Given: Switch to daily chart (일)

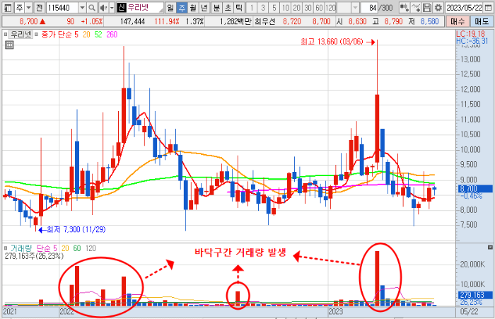Looking at the screenshot, I should (170, 7).
